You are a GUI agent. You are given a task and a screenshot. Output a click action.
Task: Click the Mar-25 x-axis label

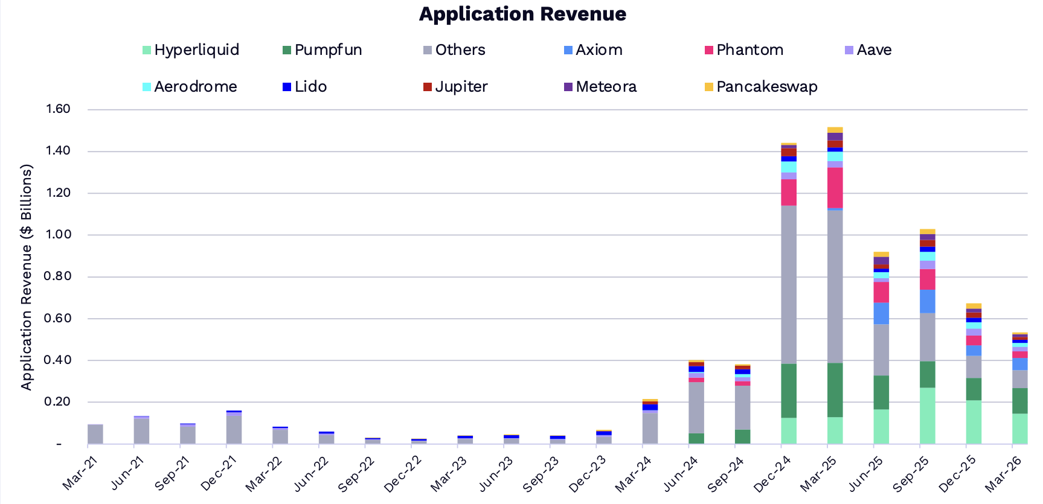[818, 474]
